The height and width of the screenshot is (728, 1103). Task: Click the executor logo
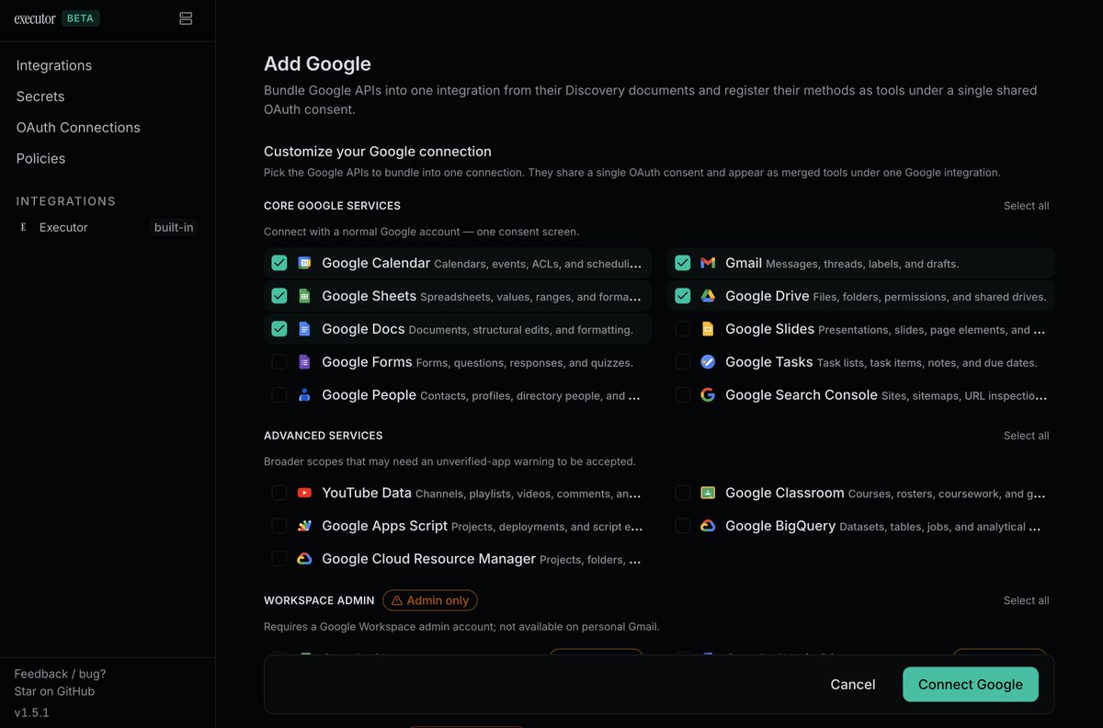(x=35, y=18)
